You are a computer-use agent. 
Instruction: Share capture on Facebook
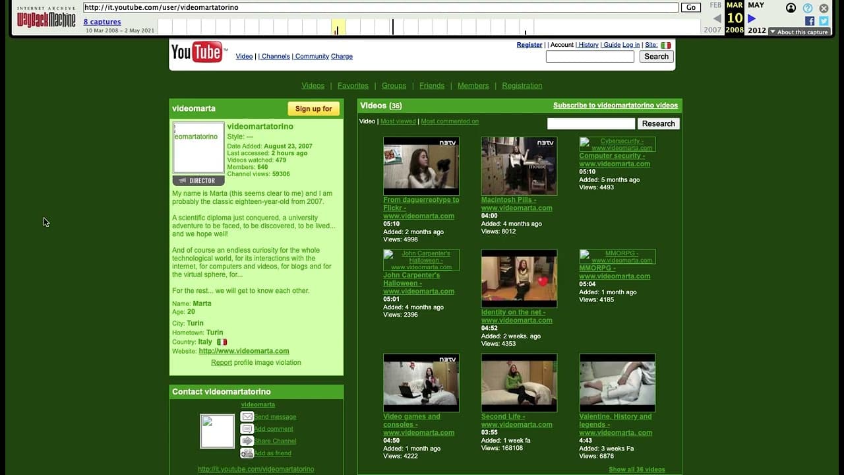pos(810,21)
